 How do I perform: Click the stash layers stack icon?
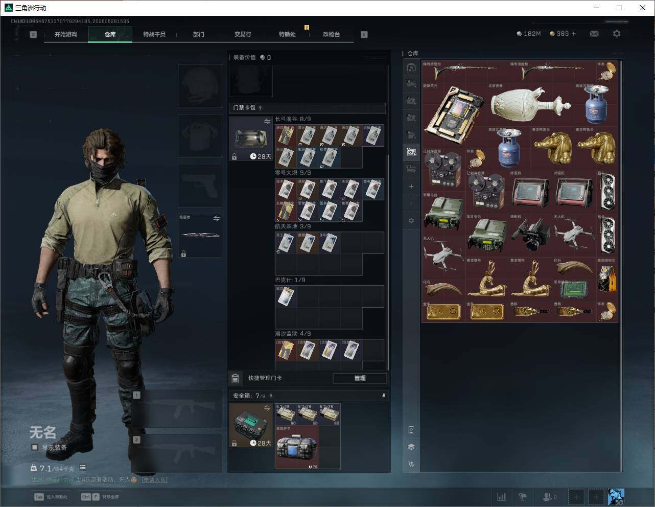(x=411, y=447)
